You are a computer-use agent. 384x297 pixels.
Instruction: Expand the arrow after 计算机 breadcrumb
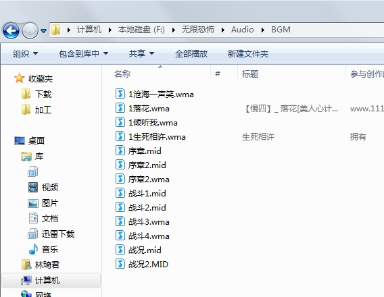coord(110,30)
